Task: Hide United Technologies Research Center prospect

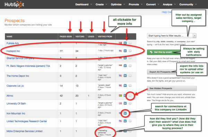Action: (x=130, y=121)
